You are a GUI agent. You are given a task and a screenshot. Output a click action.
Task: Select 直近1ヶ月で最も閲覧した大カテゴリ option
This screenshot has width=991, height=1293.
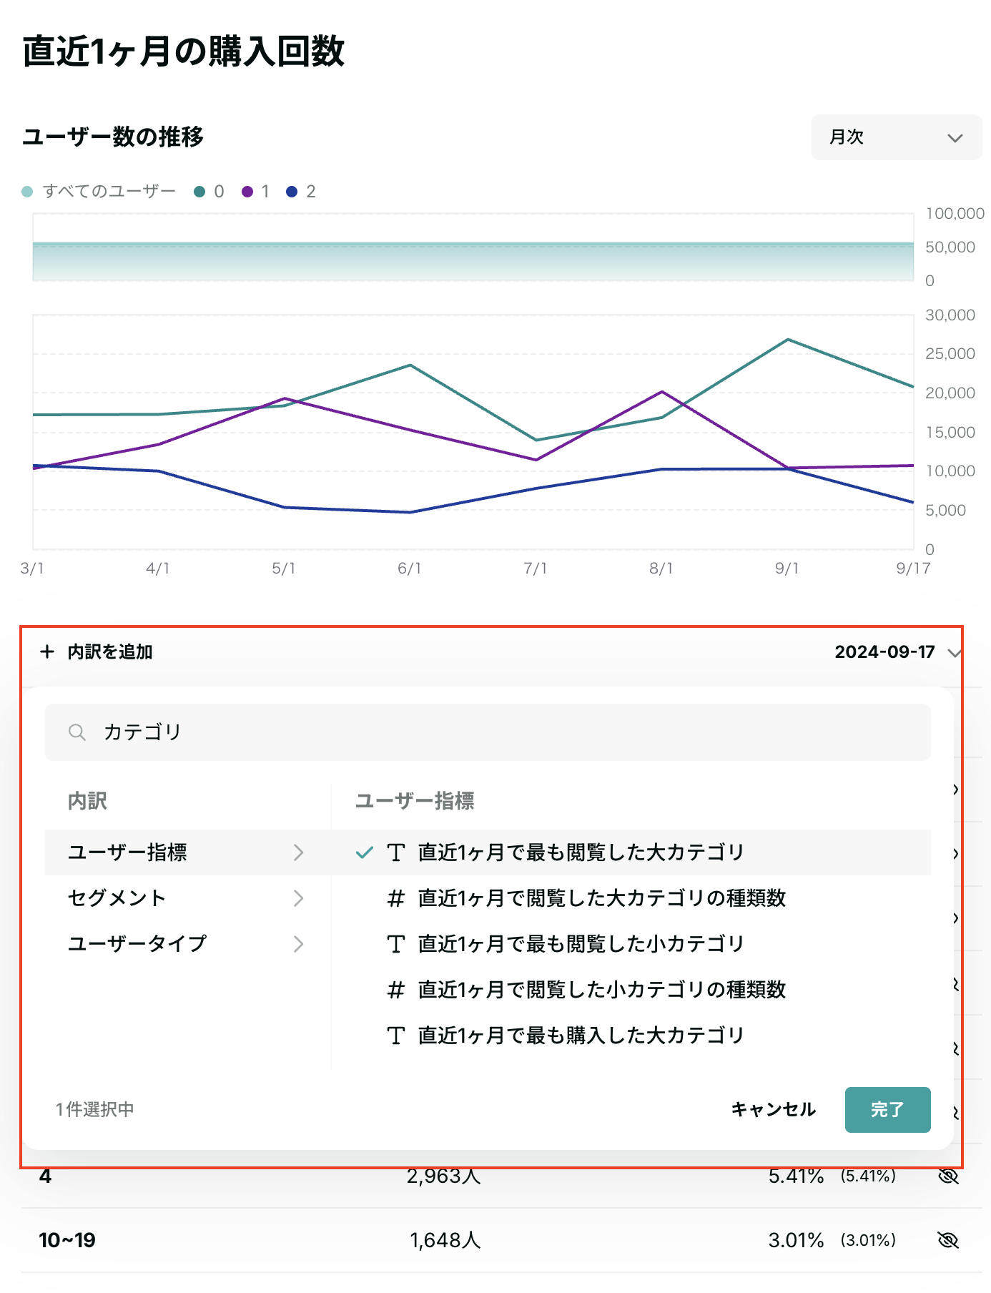pos(631,852)
